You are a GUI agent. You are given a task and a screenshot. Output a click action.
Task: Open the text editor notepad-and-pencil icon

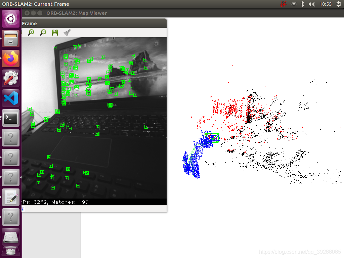[11, 197]
